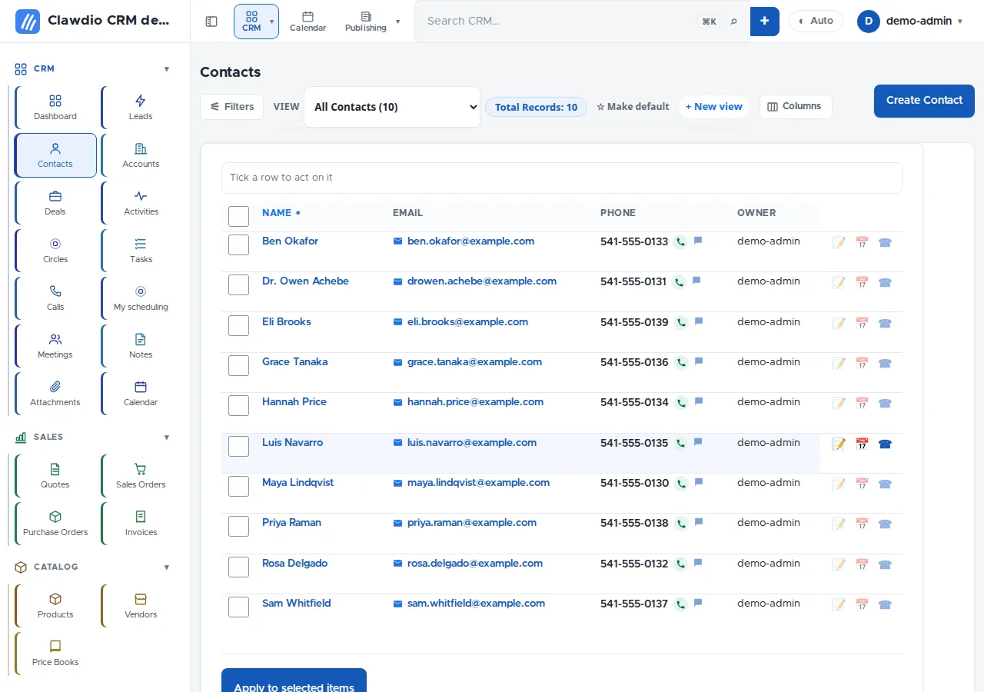This screenshot has width=984, height=692.
Task: Tick the checkbox for Hannah Price
Action: point(238,405)
